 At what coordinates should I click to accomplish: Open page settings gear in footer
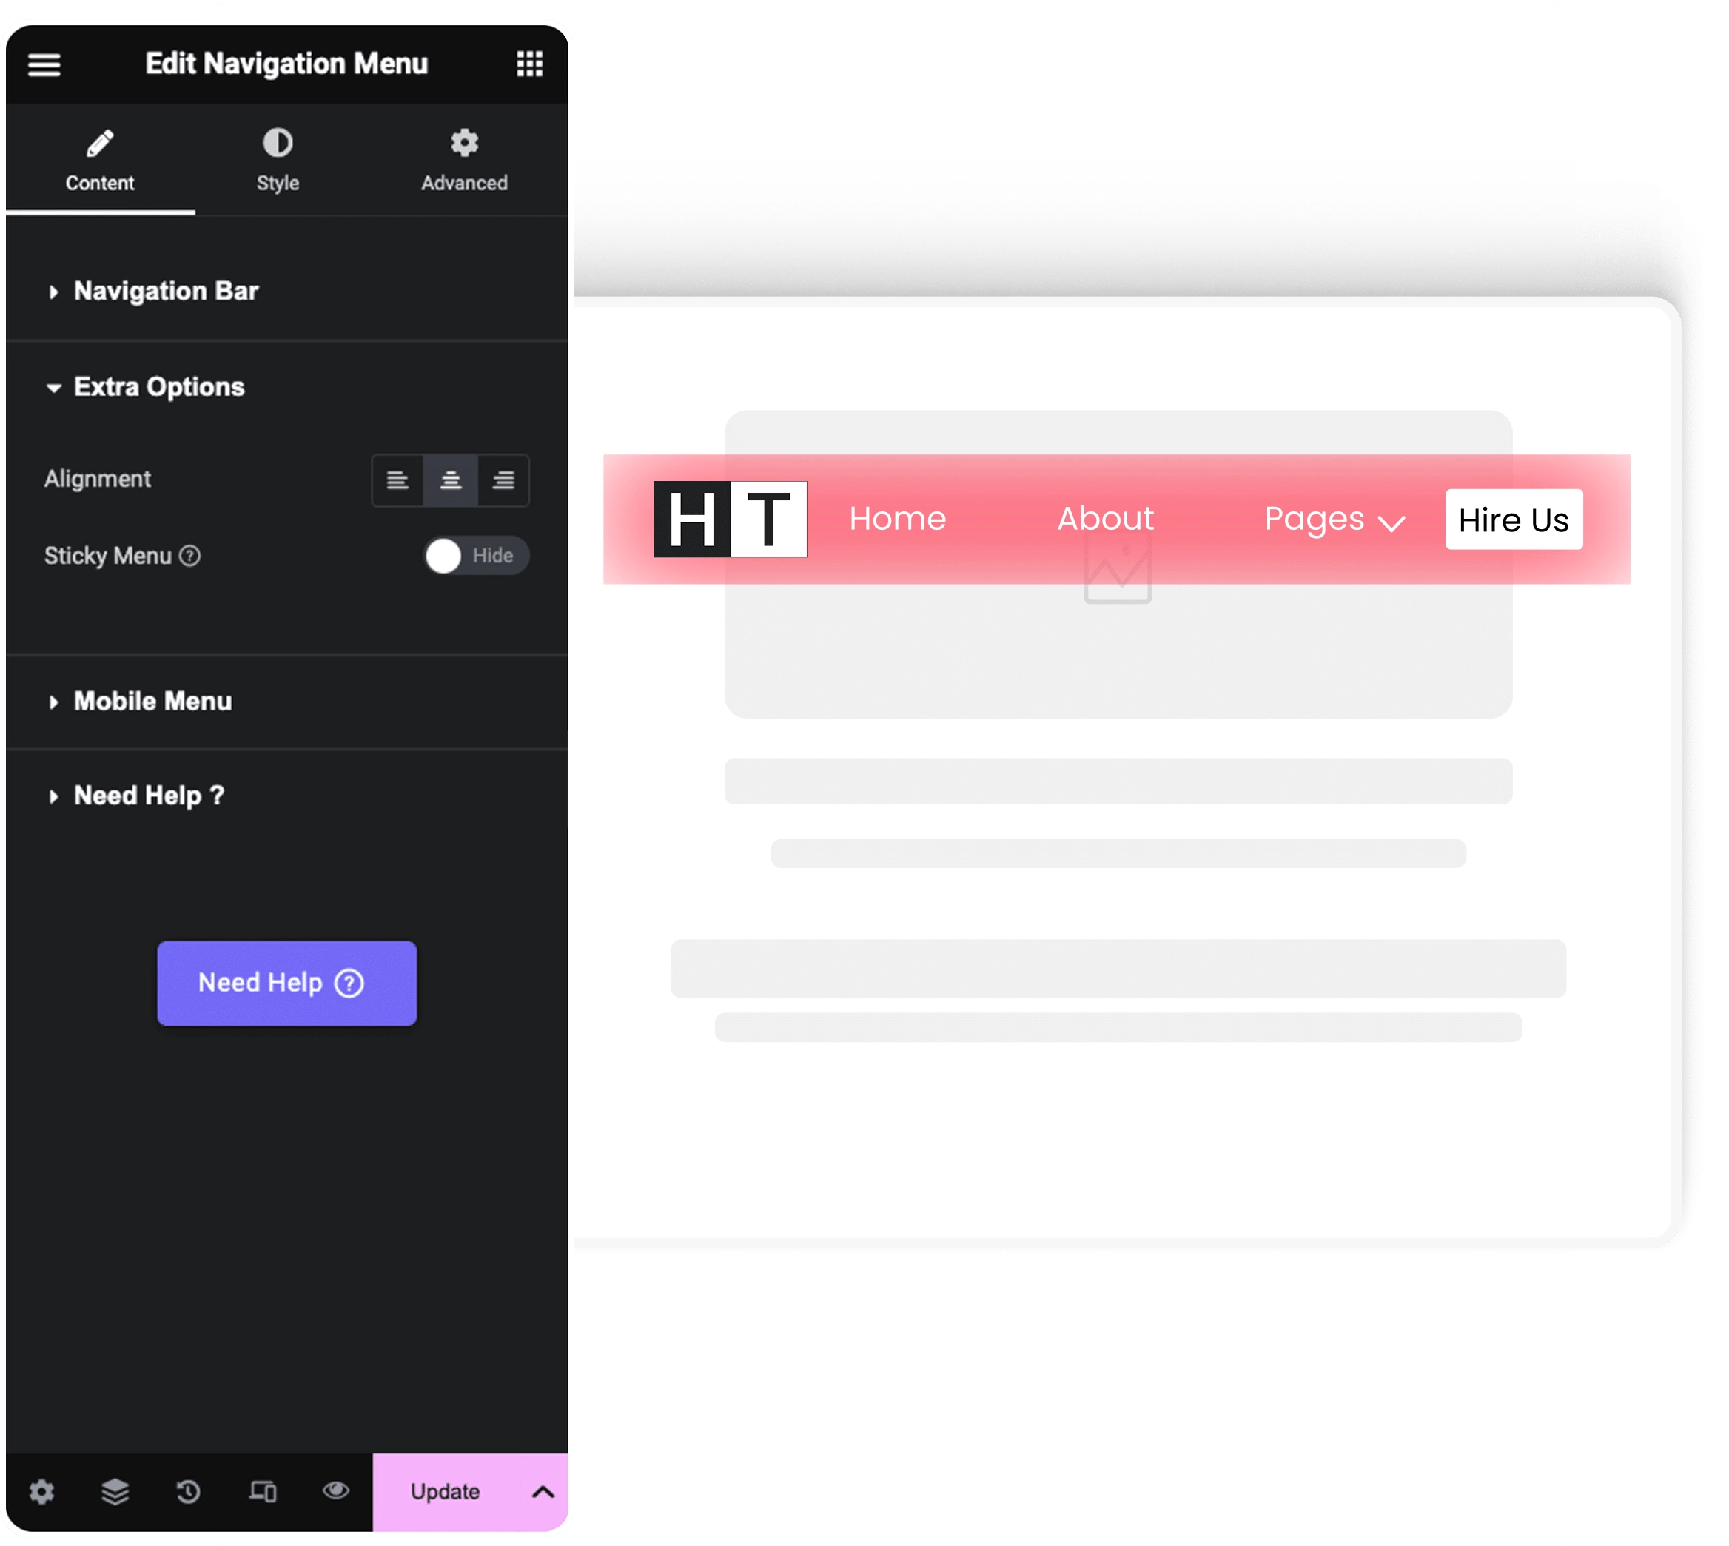tap(41, 1490)
